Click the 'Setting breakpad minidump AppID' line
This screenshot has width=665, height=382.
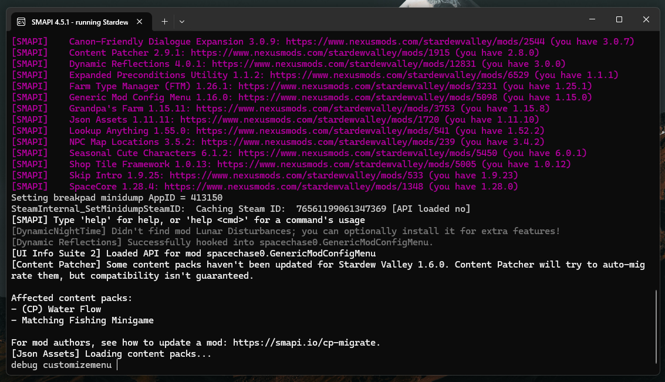tap(117, 198)
